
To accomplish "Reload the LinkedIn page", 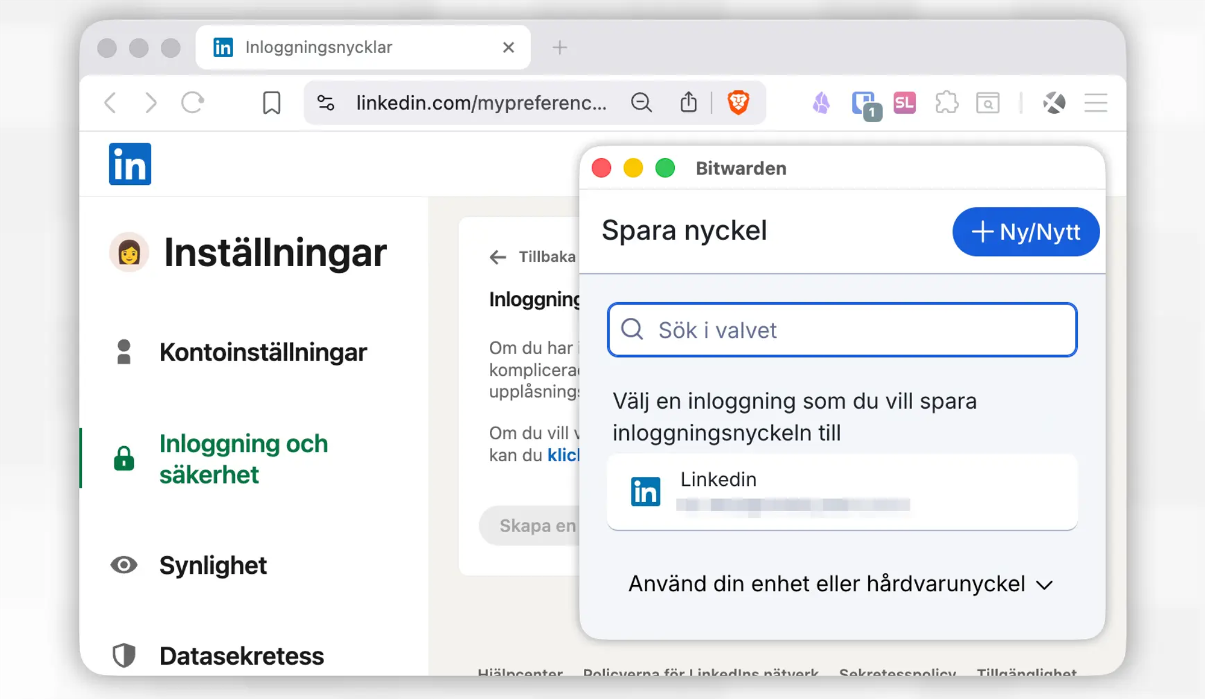I will pyautogui.click(x=193, y=103).
